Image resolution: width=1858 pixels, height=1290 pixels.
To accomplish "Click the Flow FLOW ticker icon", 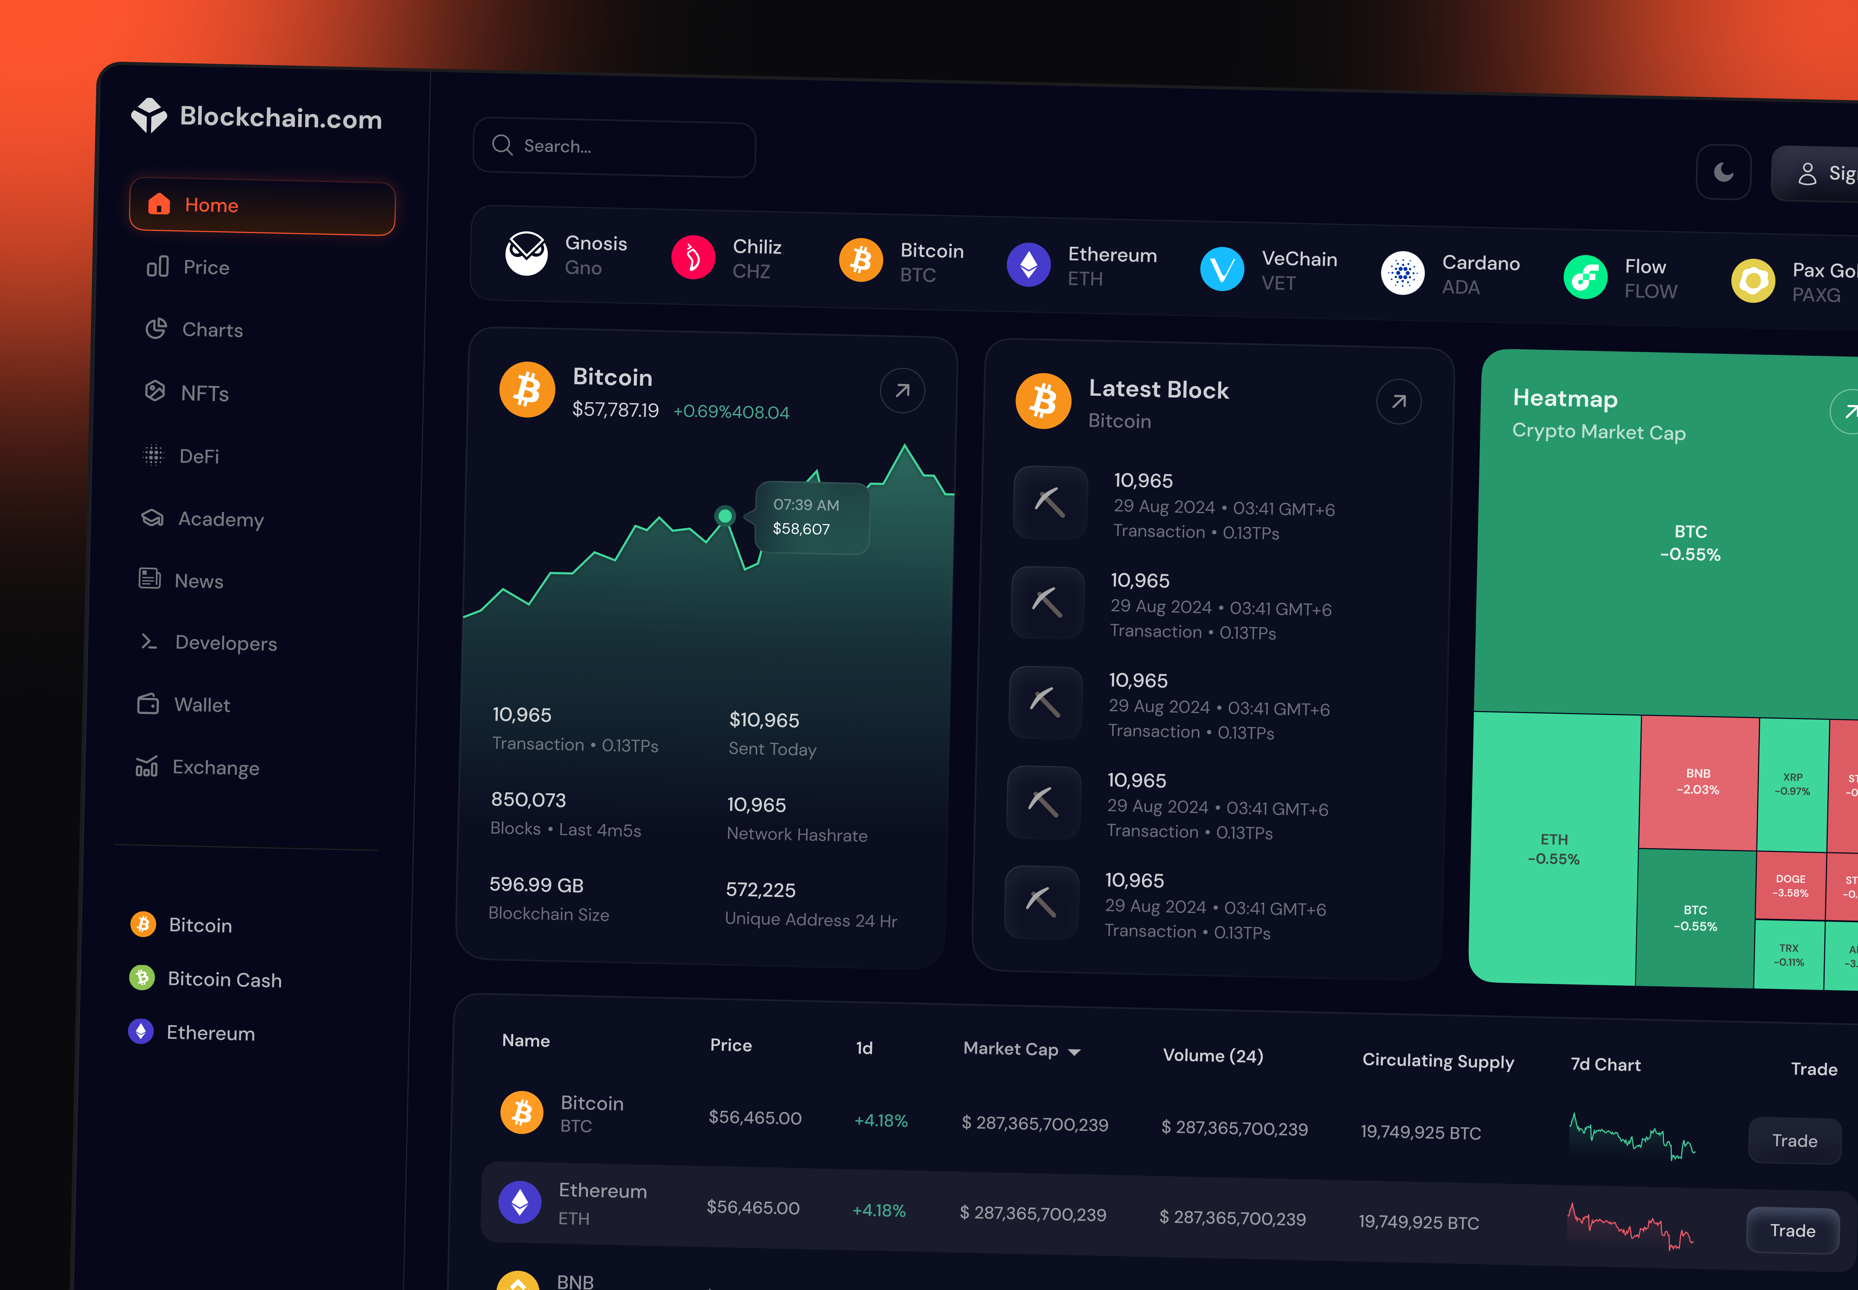I will pyautogui.click(x=1585, y=277).
